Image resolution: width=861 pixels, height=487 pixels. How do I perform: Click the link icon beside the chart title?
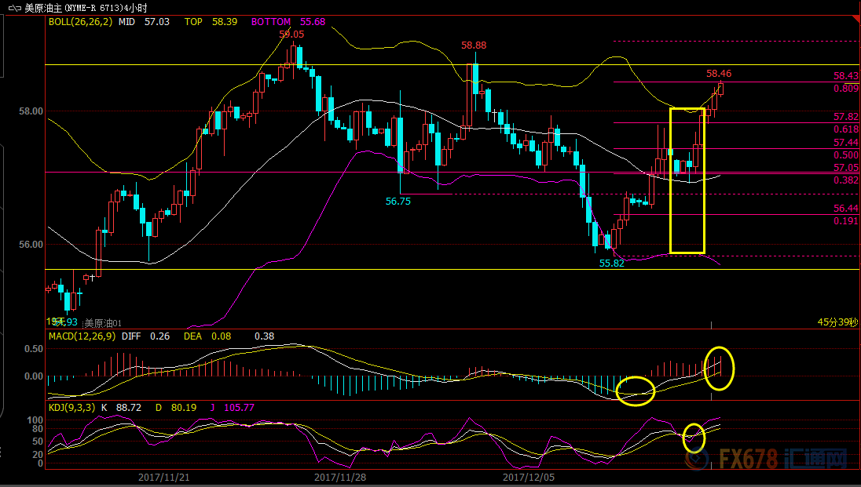[15, 8]
